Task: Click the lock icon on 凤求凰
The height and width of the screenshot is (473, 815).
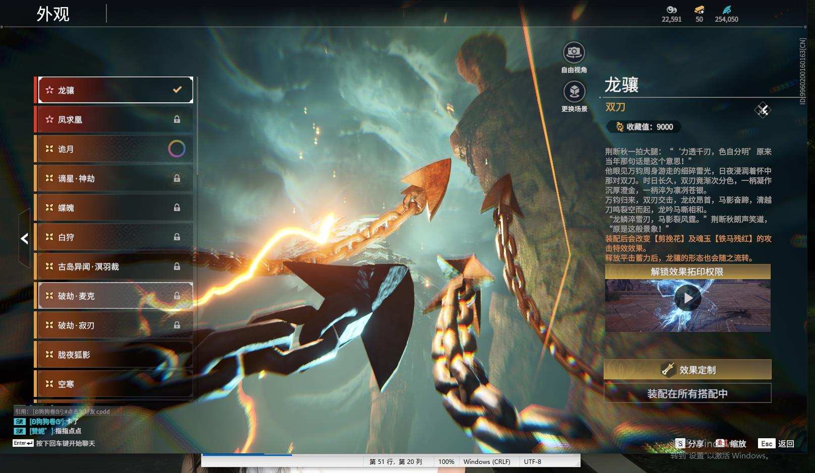Action: pos(177,119)
